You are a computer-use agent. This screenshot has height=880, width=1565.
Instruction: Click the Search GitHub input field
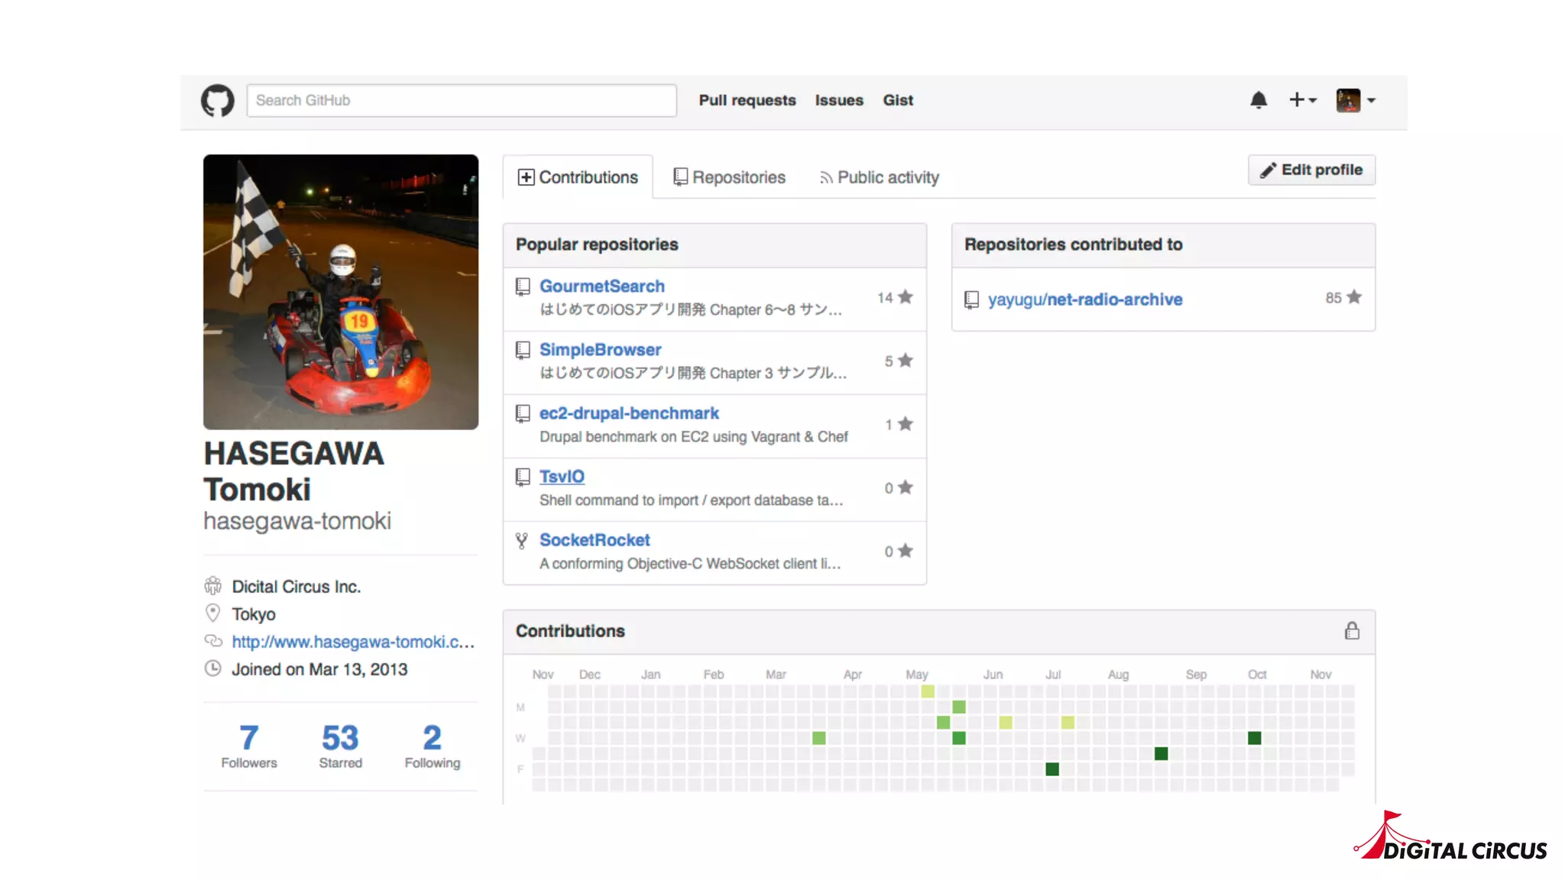click(x=461, y=100)
